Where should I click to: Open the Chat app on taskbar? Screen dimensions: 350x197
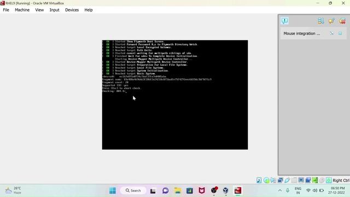coord(165,190)
